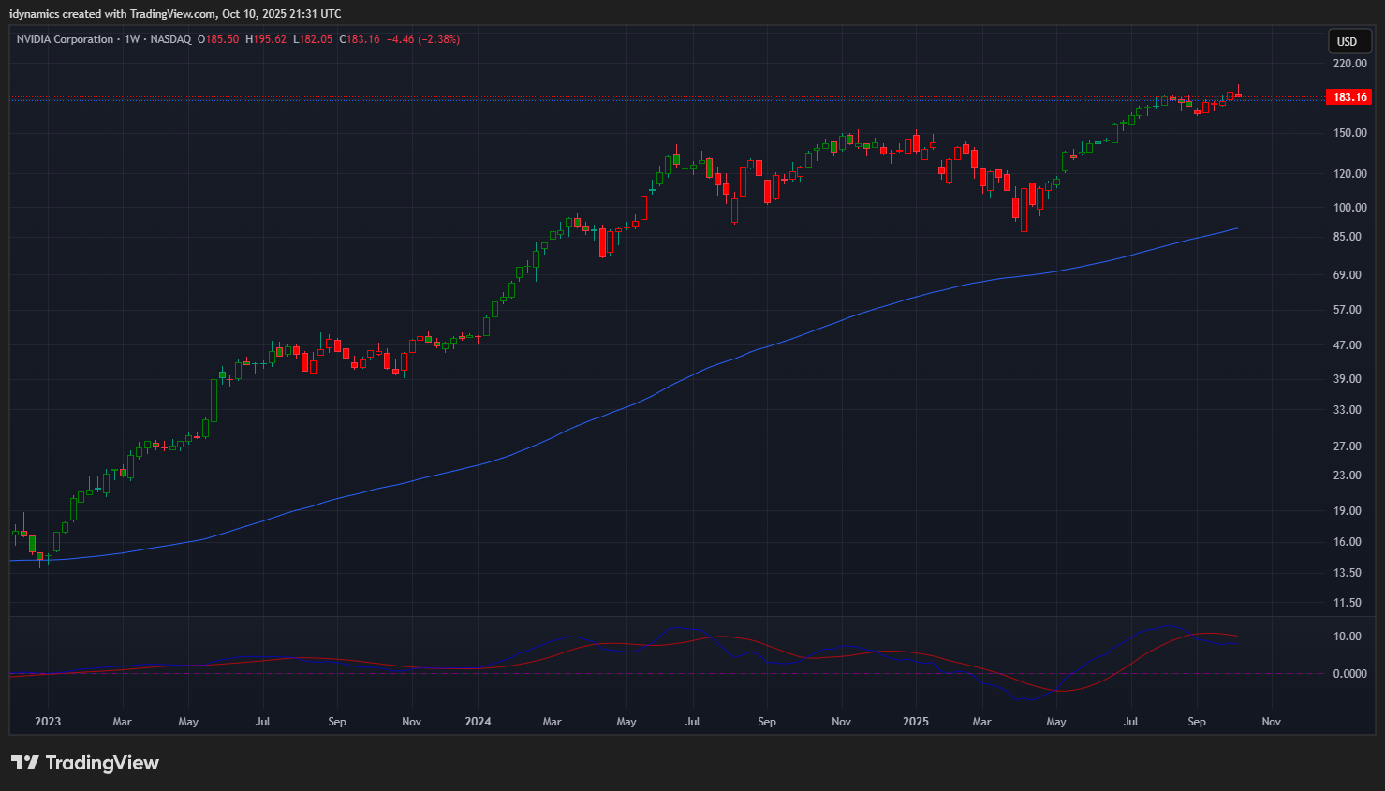Click the 220.00 price scale label
1385x791 pixels.
click(x=1349, y=64)
